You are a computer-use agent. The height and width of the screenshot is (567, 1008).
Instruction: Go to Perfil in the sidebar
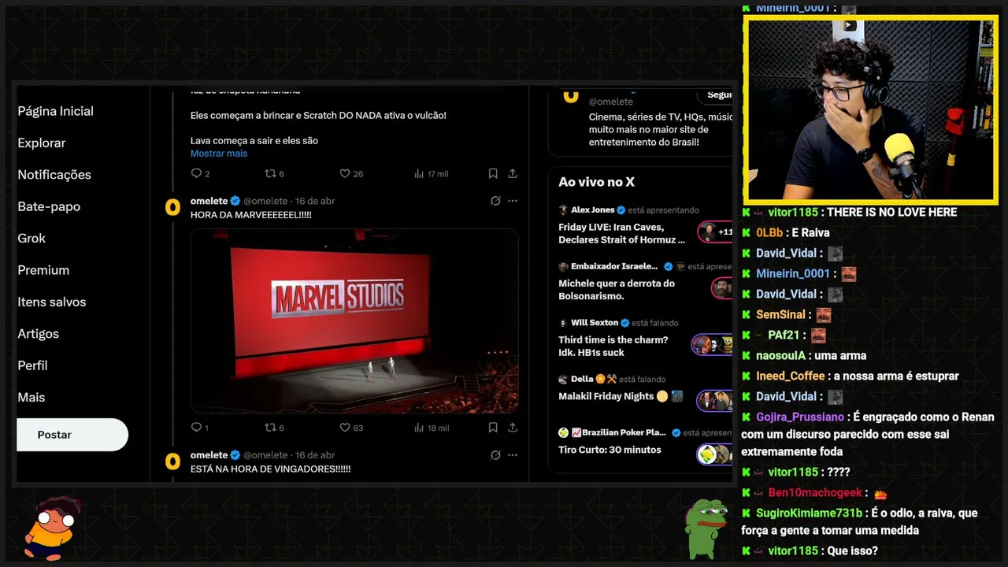click(x=32, y=365)
